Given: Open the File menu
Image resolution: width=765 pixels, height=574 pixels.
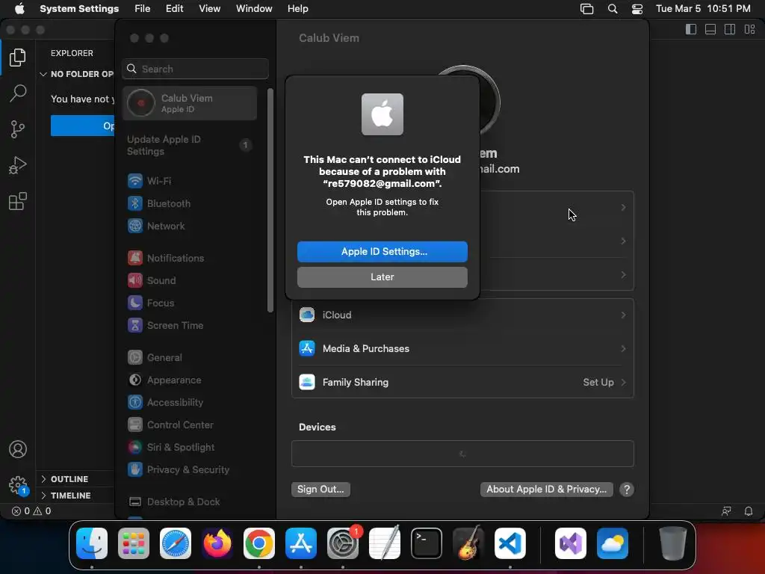Looking at the screenshot, I should click(143, 8).
